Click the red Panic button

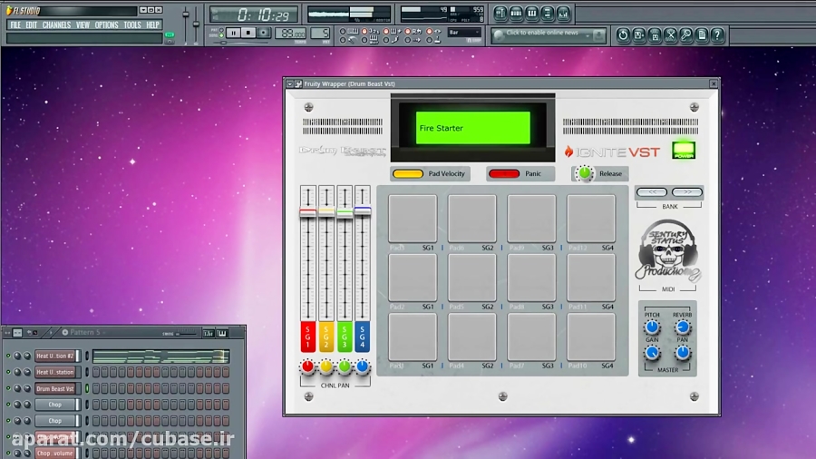coord(504,174)
